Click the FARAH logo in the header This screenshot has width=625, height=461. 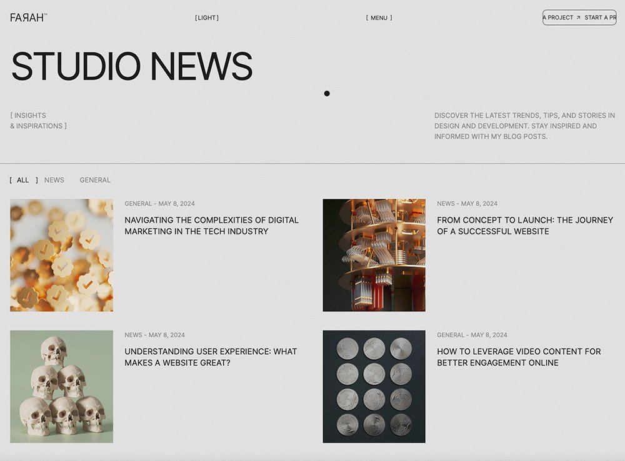(x=28, y=17)
